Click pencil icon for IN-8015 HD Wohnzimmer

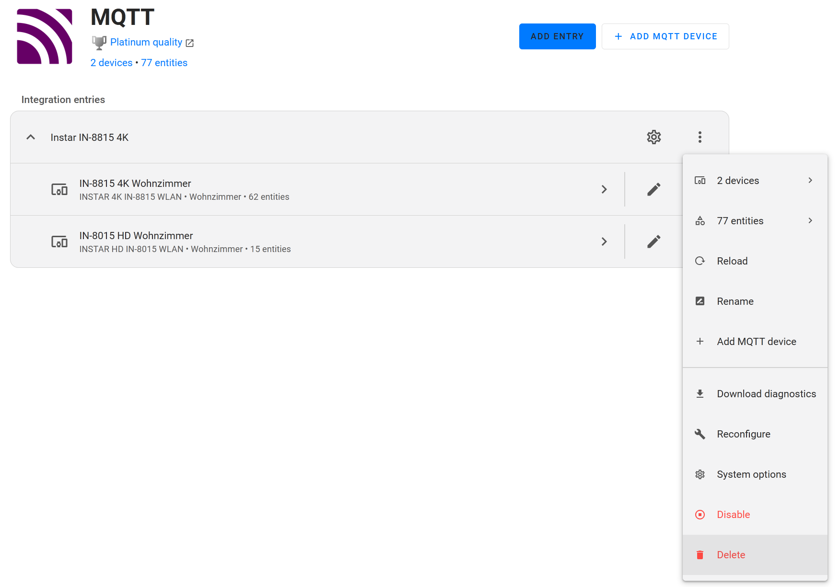coord(653,242)
